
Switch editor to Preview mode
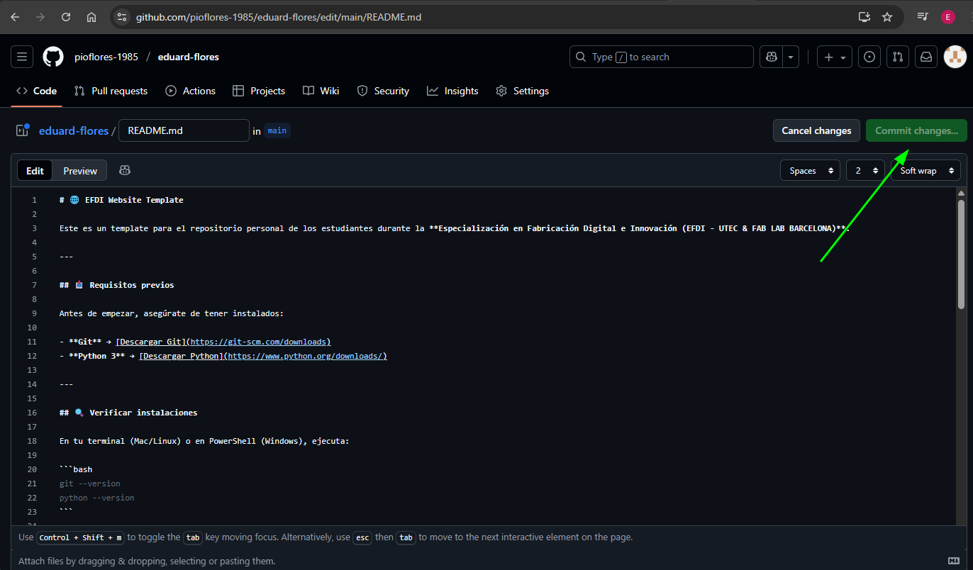[x=80, y=171]
